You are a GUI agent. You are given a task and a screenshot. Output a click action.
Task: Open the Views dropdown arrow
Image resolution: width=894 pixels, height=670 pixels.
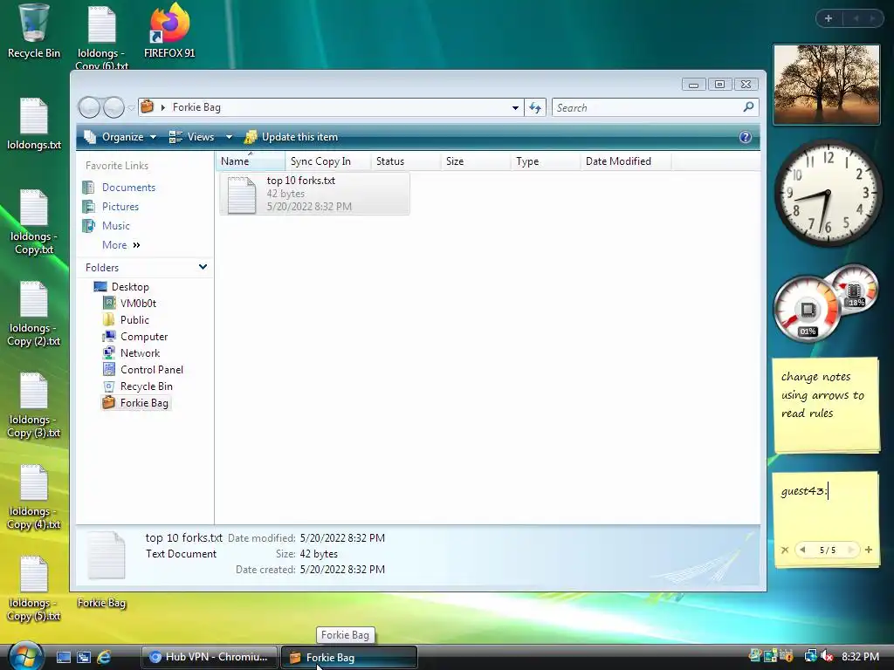[229, 137]
